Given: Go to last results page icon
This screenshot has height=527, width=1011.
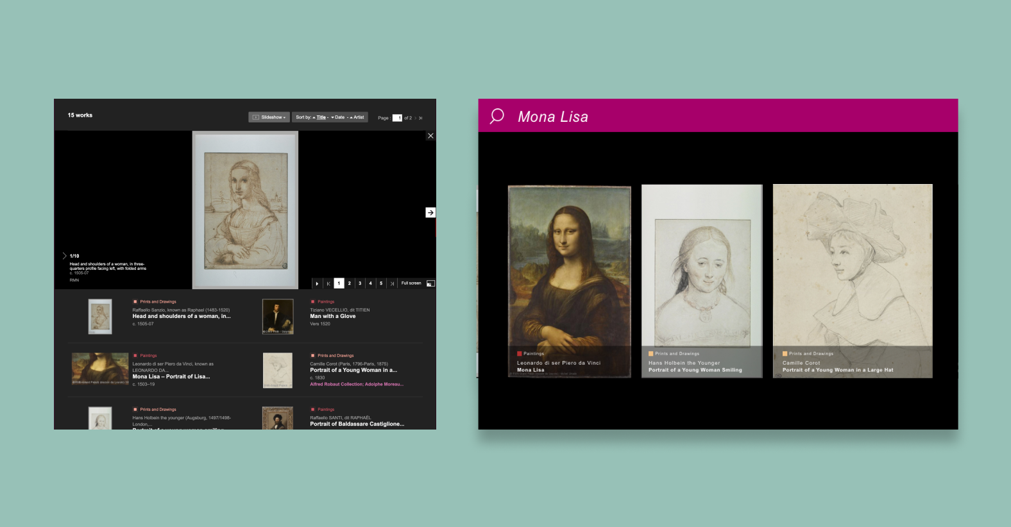Looking at the screenshot, I should tap(421, 118).
